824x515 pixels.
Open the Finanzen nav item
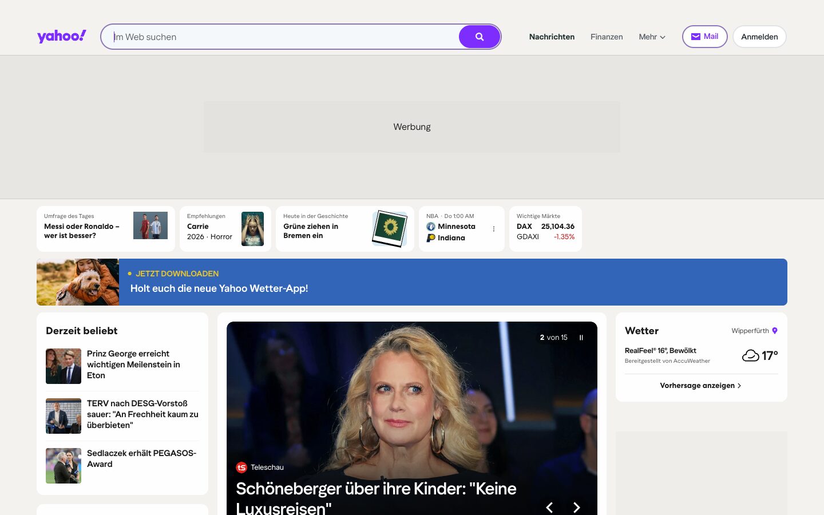(x=607, y=37)
